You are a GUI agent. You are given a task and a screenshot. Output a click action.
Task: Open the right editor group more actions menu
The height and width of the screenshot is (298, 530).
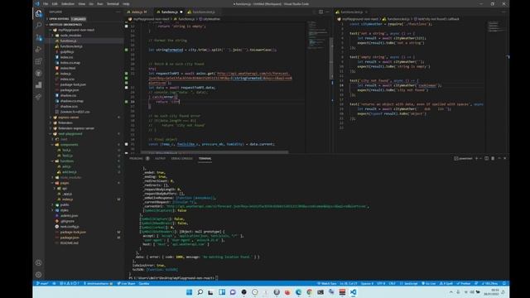[503, 12]
